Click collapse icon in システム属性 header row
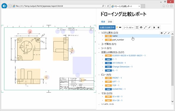 click(x=169, y=33)
